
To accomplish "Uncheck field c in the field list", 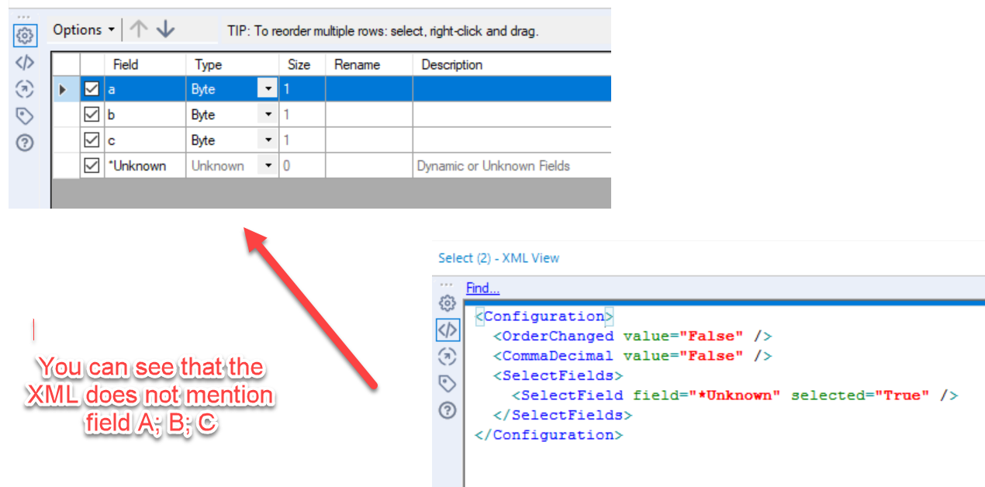I will click(92, 140).
